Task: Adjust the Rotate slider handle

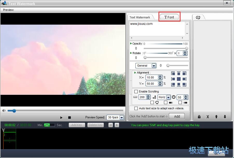Action: pos(145,58)
